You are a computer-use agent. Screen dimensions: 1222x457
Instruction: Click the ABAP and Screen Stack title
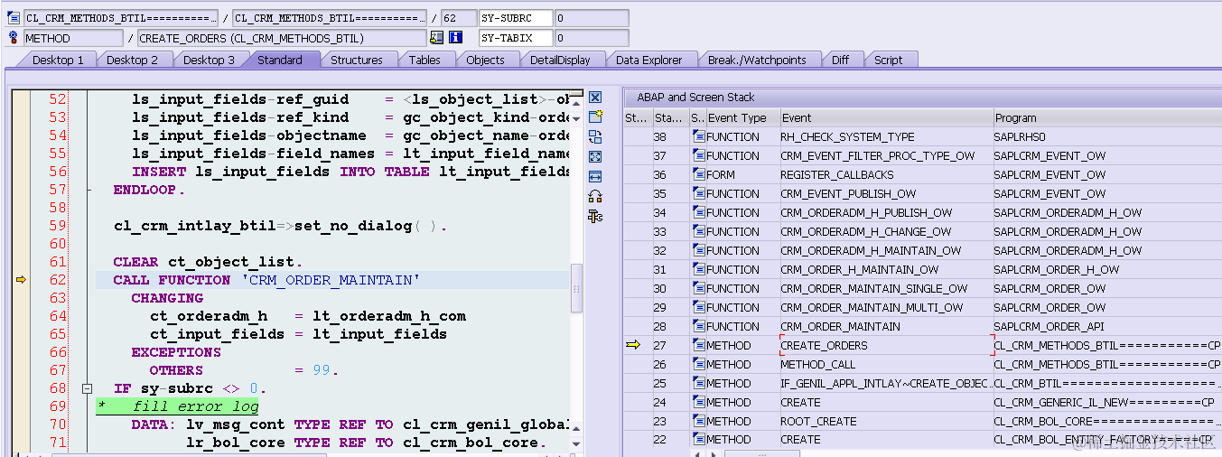tap(695, 97)
